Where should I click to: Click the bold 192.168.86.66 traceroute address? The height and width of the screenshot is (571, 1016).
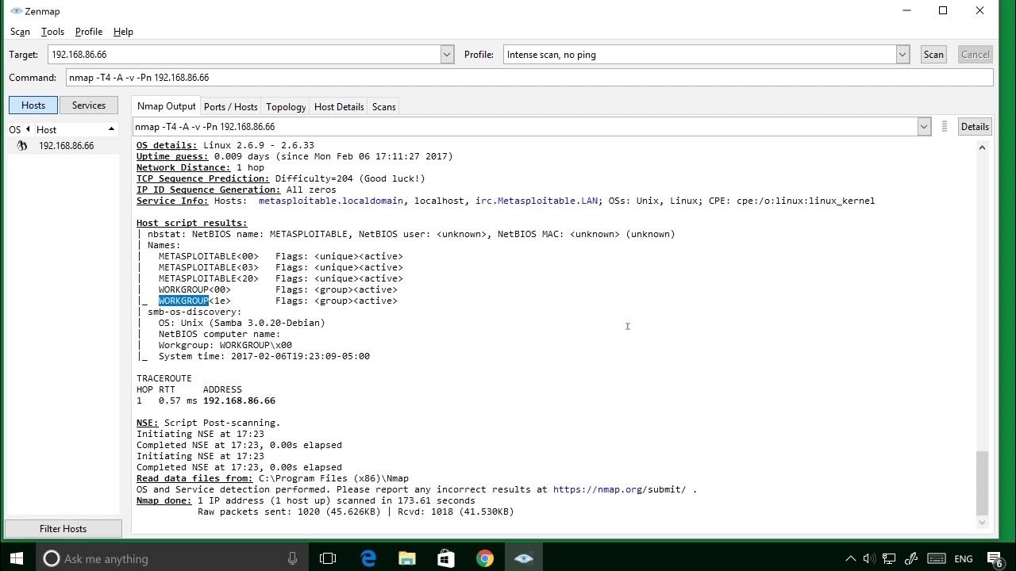(x=239, y=400)
